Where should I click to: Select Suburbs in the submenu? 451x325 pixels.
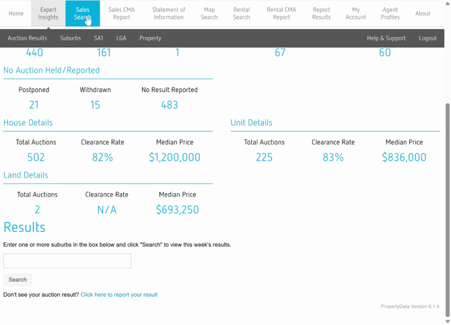[71, 38]
